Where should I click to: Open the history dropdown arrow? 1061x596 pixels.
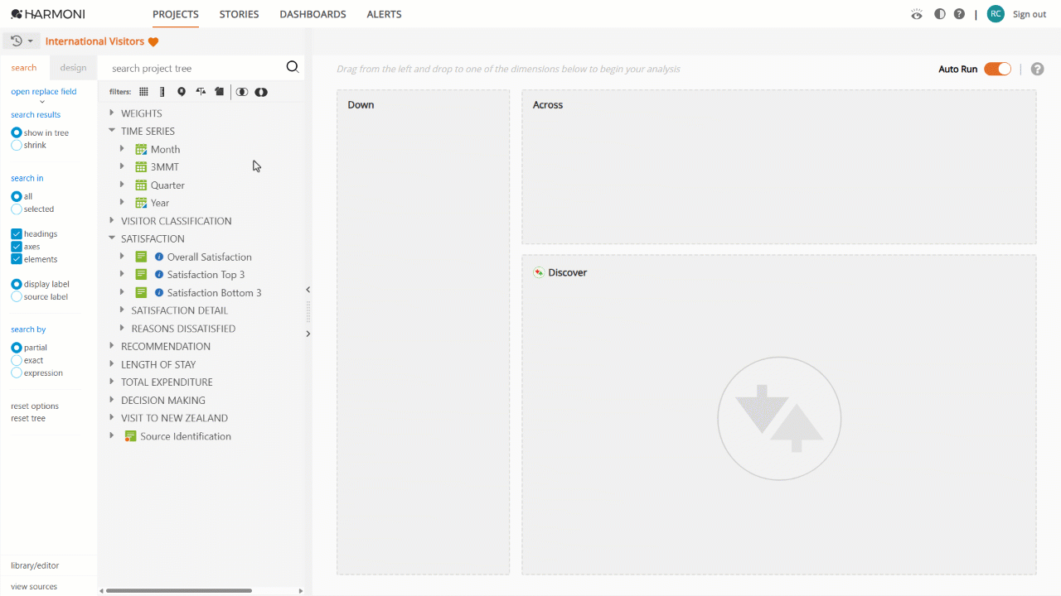(31, 41)
